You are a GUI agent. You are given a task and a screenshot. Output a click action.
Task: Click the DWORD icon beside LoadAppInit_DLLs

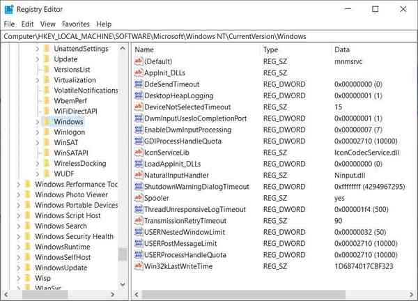coord(139,164)
